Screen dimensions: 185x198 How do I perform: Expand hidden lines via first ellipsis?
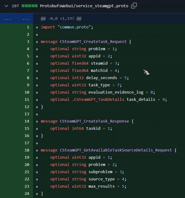[8, 19]
